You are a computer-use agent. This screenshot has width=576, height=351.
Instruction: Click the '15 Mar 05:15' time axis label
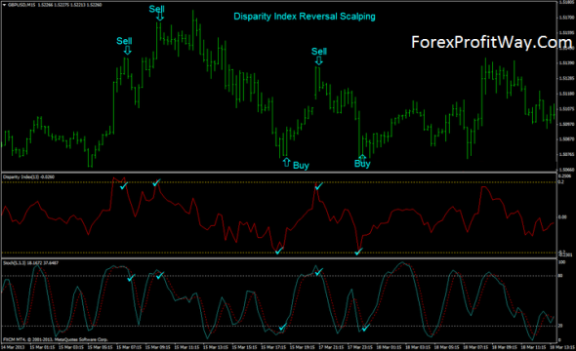pyautogui.click(x=100, y=347)
